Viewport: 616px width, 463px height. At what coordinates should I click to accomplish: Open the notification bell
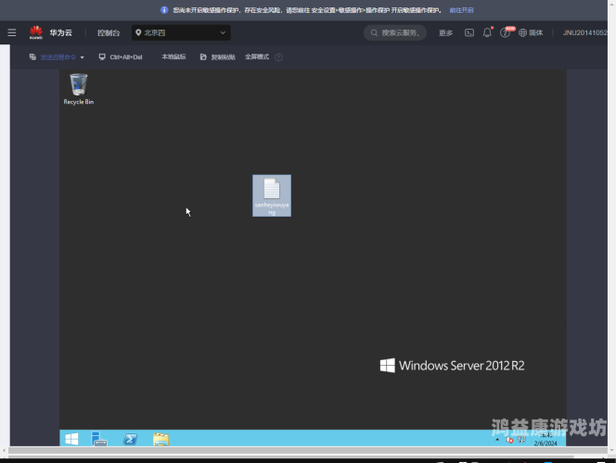click(x=487, y=32)
